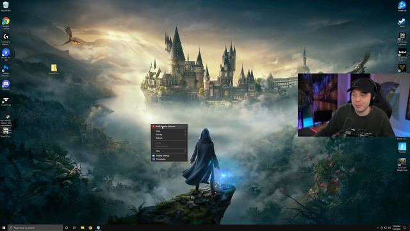Open the Sort by submenu
Screen dimensions: 410x231
point(169,135)
